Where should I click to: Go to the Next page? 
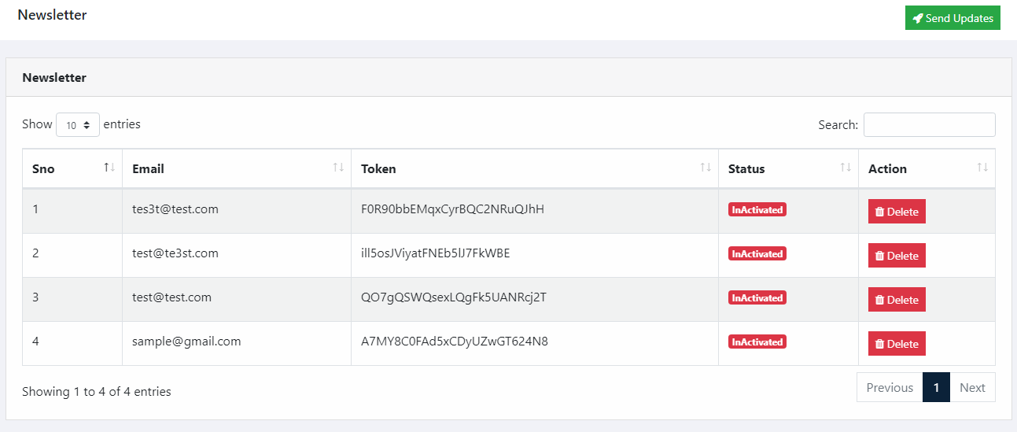coord(972,387)
